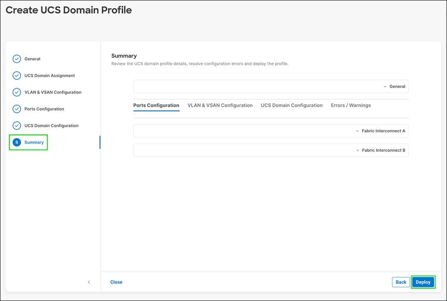The image size is (447, 301).
Task: Click the Back button
Action: 401,282
